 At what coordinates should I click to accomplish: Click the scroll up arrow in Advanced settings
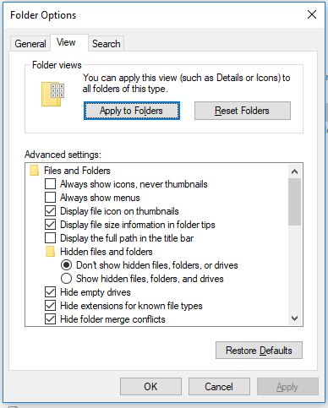295,171
